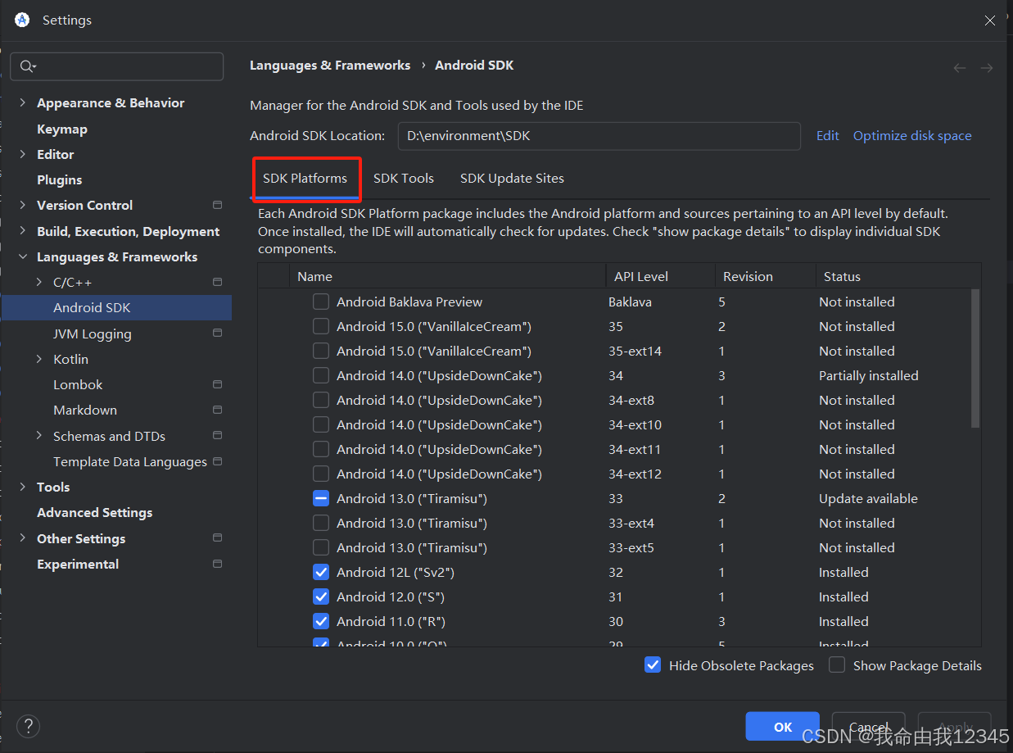1013x753 pixels.
Task: Switch to SDK Update Sites tab
Action: point(512,178)
